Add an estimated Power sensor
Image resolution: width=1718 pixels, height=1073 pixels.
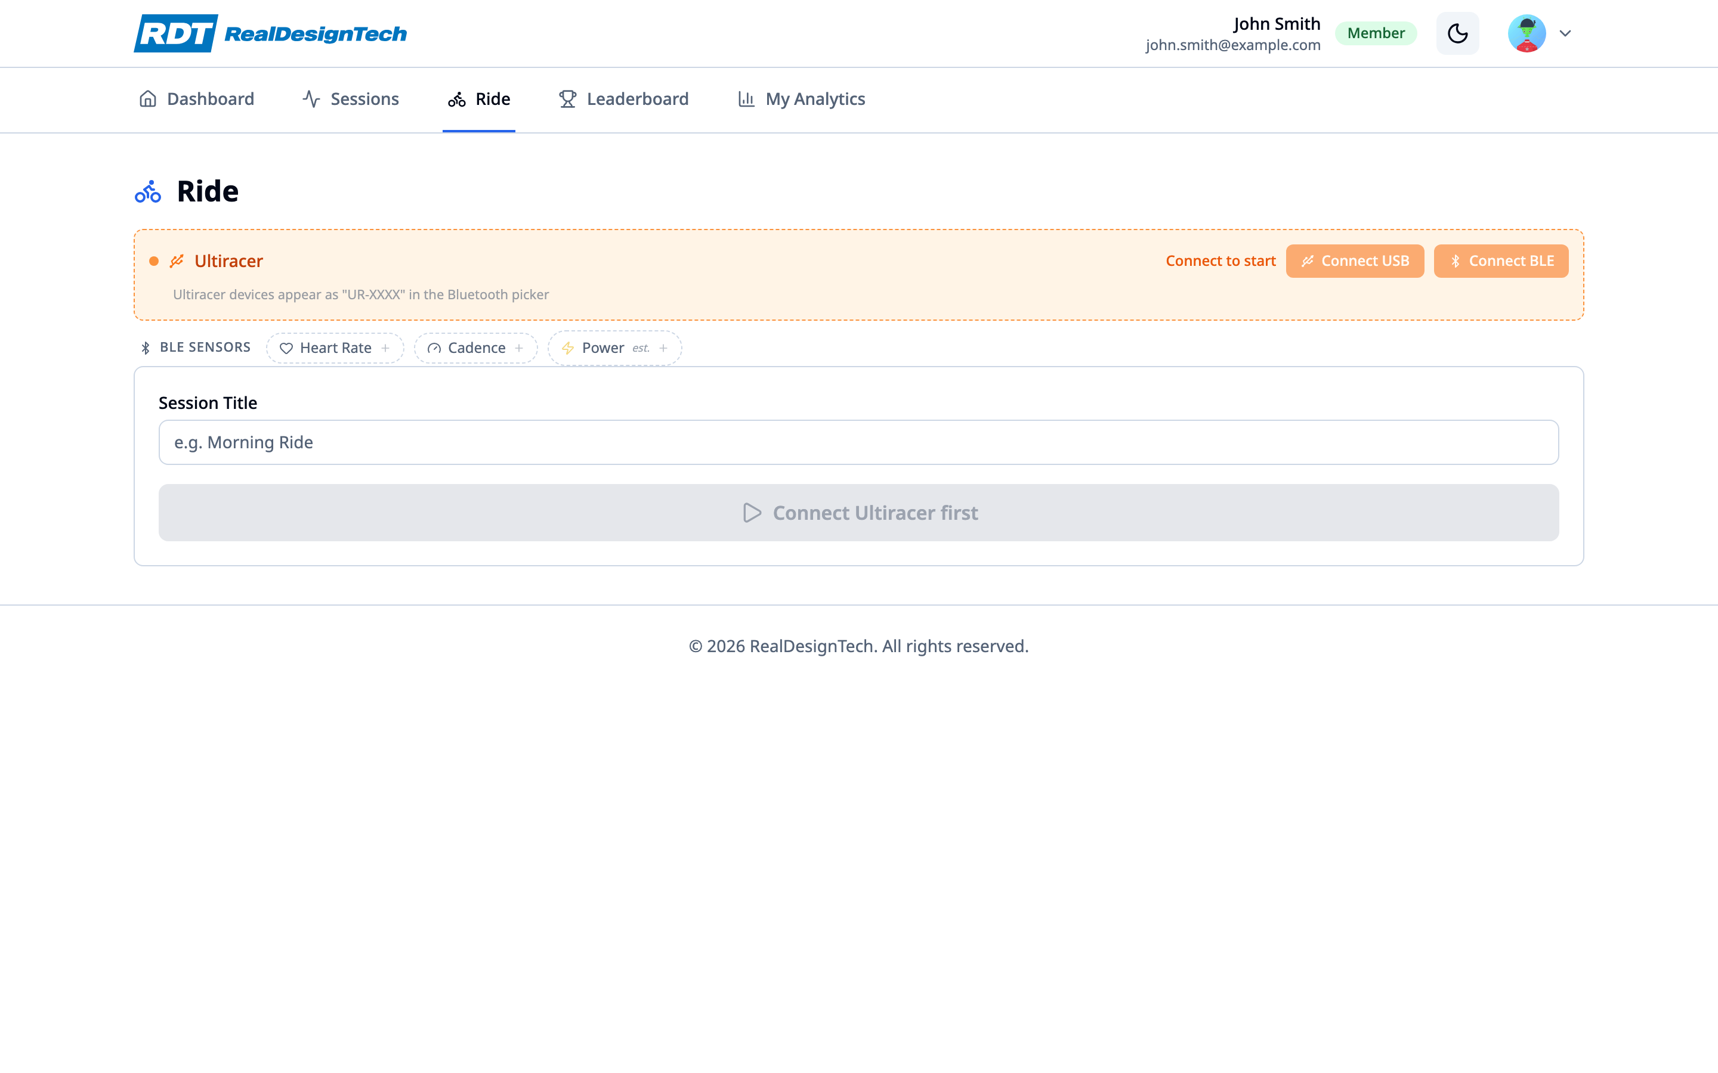pos(663,348)
